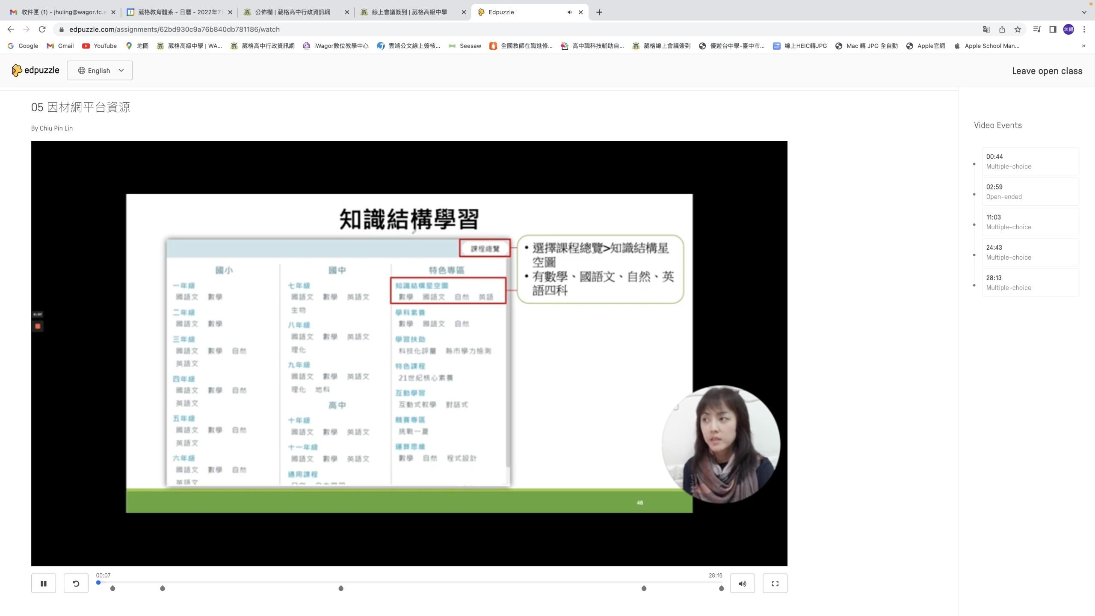Pause the video playback
The height and width of the screenshot is (616, 1095).
[43, 583]
